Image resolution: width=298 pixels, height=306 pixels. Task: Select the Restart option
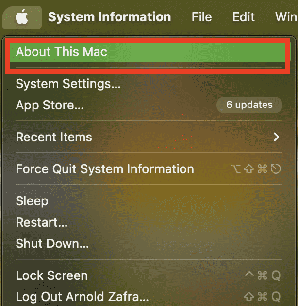coord(42,223)
